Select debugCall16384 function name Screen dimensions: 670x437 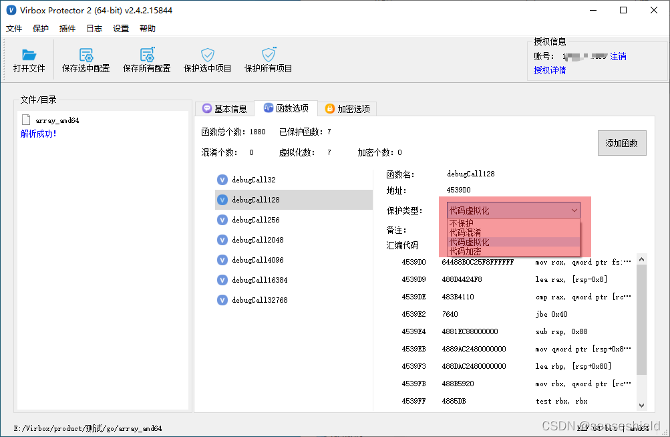pos(260,281)
